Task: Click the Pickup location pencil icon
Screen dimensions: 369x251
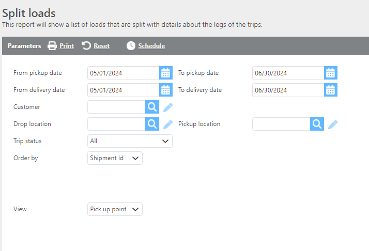Action: 333,124
